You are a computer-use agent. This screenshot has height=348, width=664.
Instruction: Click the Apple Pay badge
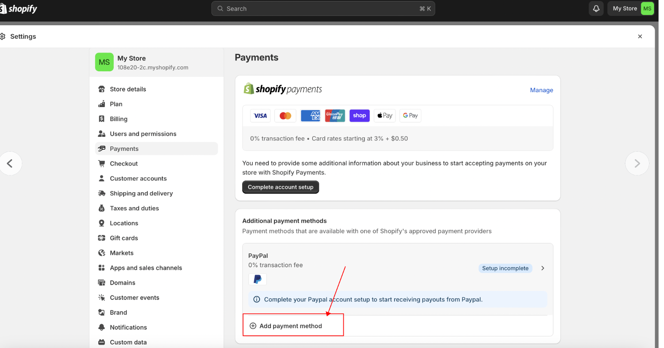pyautogui.click(x=385, y=116)
